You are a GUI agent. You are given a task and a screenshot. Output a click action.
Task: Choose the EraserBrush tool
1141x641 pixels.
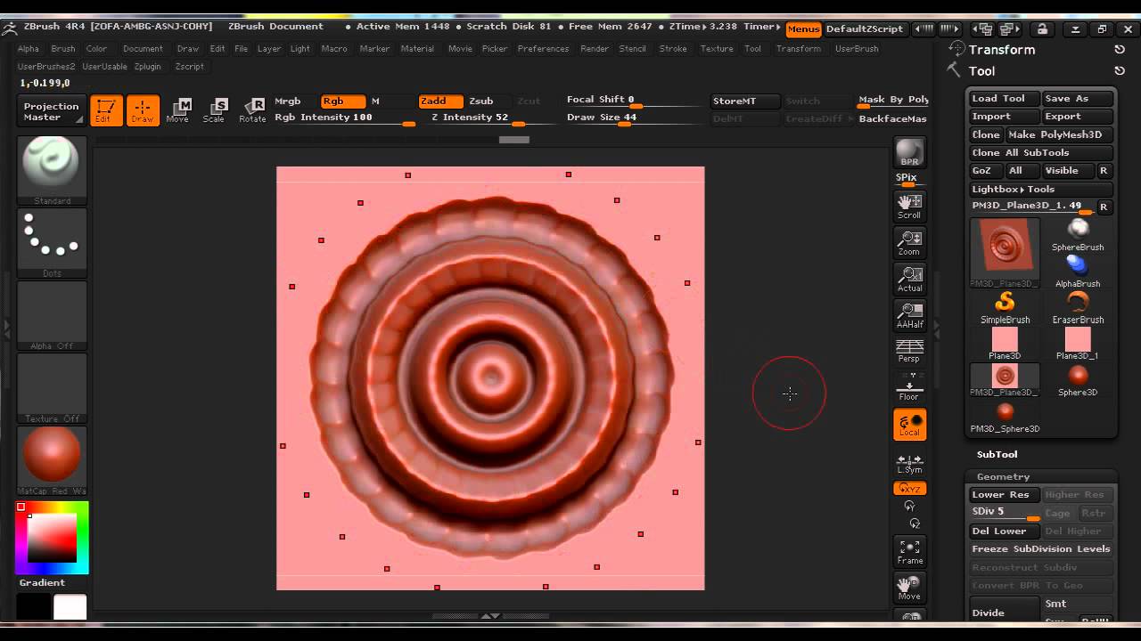(x=1078, y=308)
